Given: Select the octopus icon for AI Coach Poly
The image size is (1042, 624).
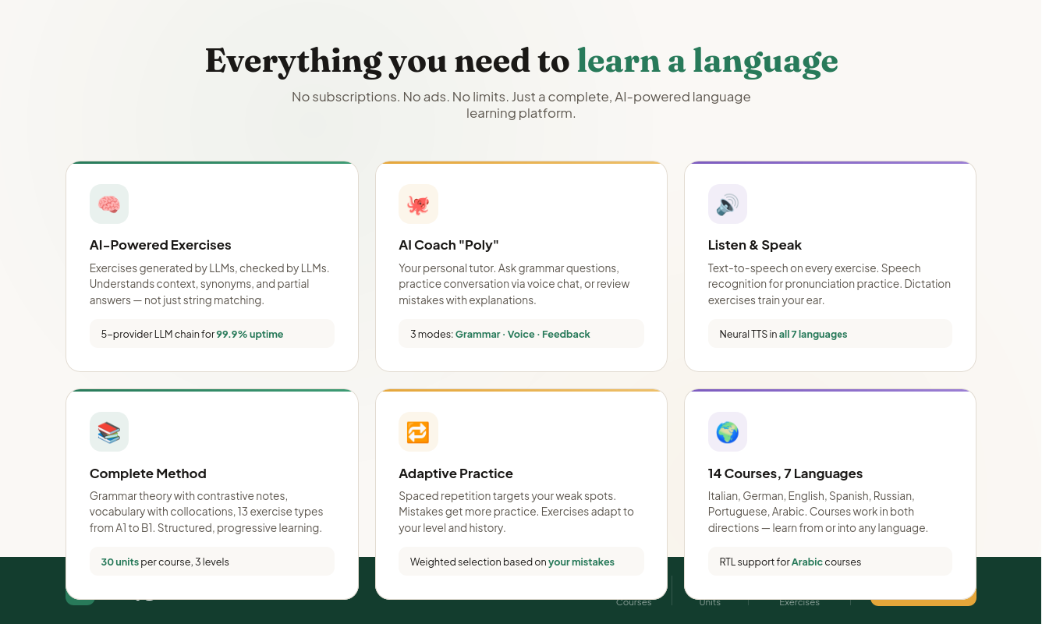Looking at the screenshot, I should click(418, 203).
